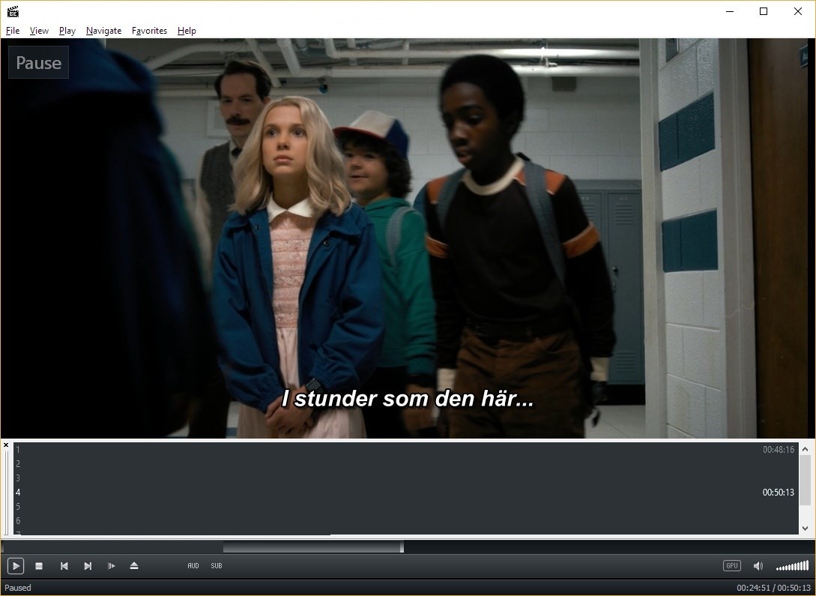
Task: Select playlist item 2
Action: pos(406,464)
